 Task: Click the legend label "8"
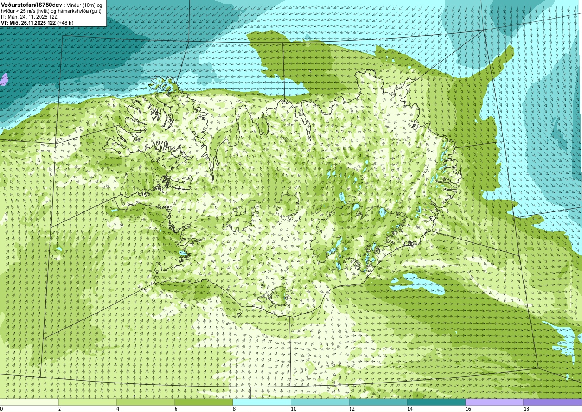234,409
